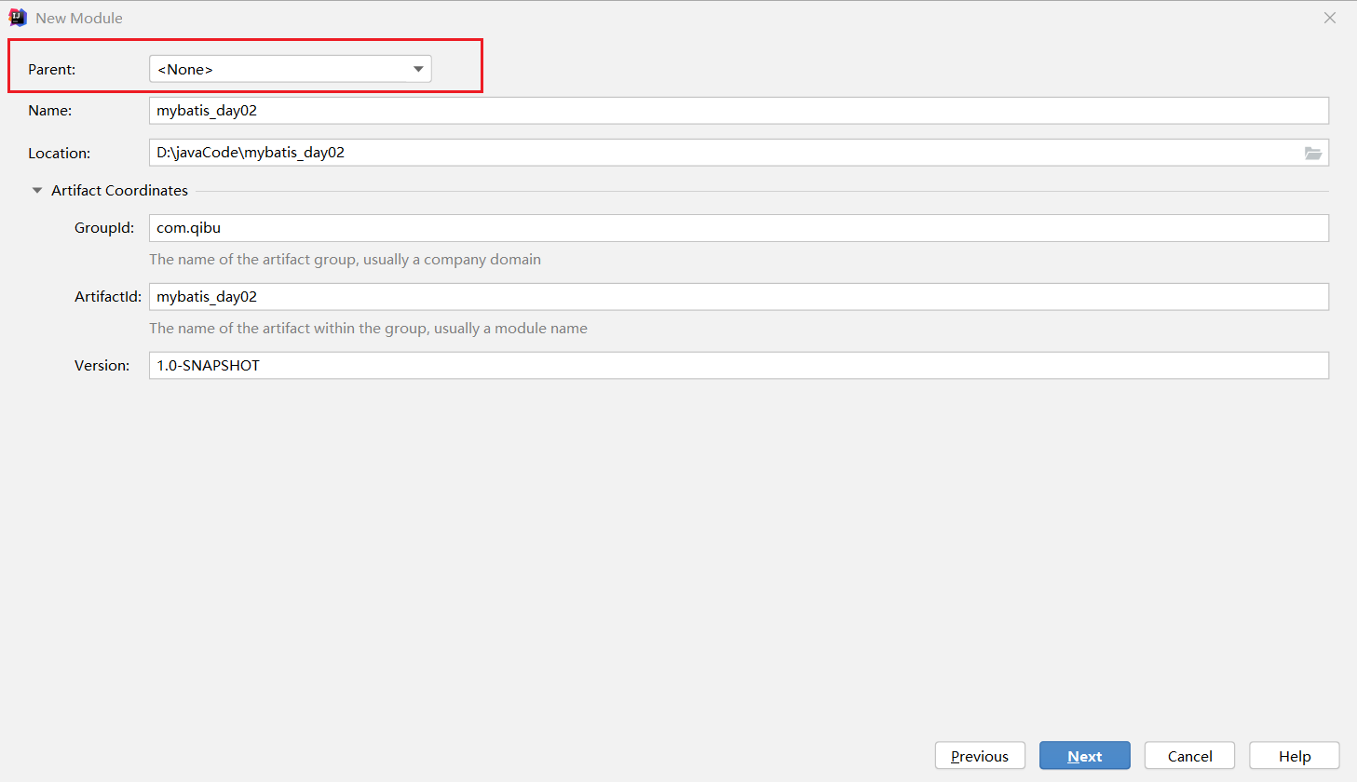This screenshot has width=1357, height=782.
Task: Click the Version field 1.0-SNAPSHOT
Action: 739,366
